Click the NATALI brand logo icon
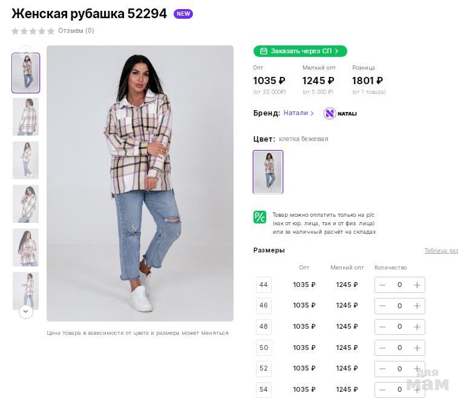 pos(330,113)
